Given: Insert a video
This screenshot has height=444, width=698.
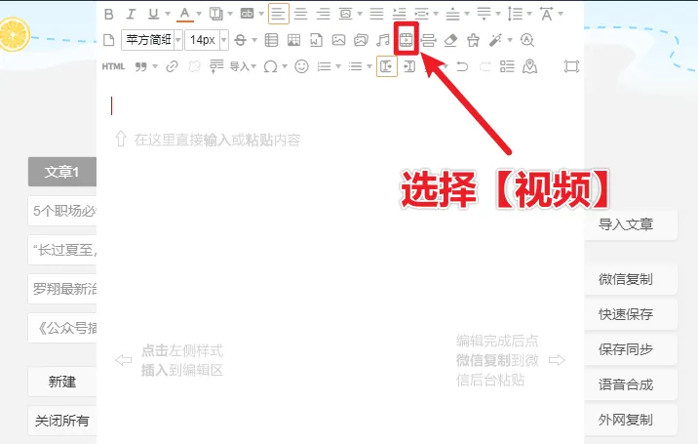Looking at the screenshot, I should [406, 40].
